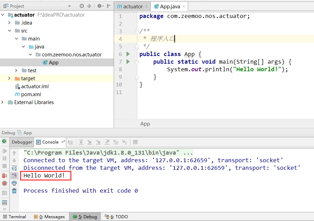Collapse the java folder
The image size is (314, 221).
[x=24, y=47]
